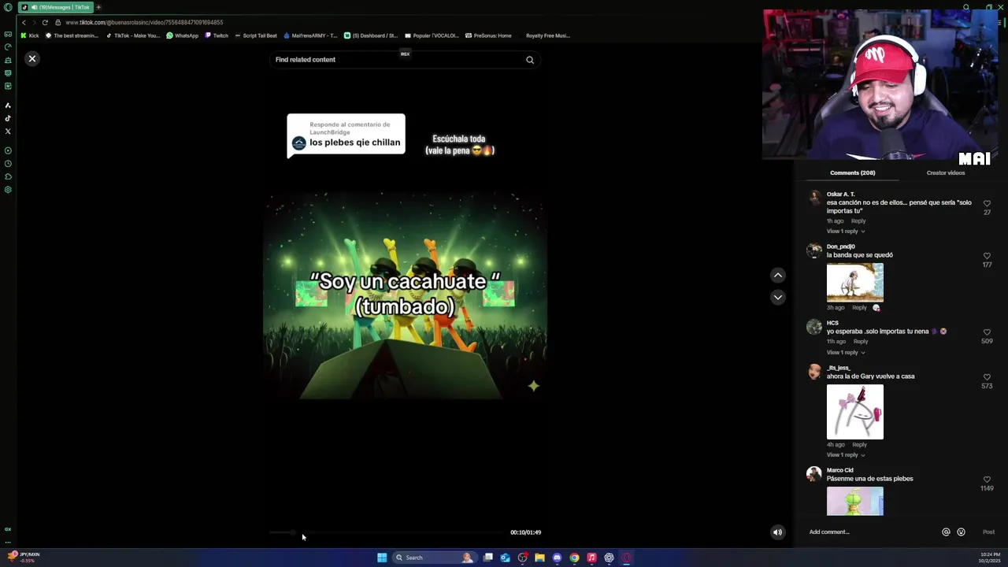Like HCS's comment
The image size is (1008, 567).
[987, 332]
